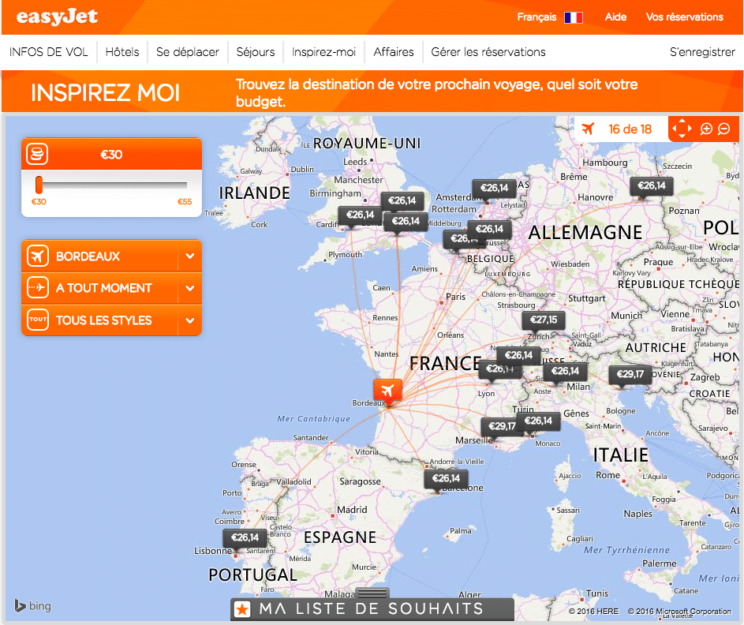Click the '© 2016 HERE' copyright text
Image resolution: width=744 pixels, height=625 pixels.
(x=593, y=612)
